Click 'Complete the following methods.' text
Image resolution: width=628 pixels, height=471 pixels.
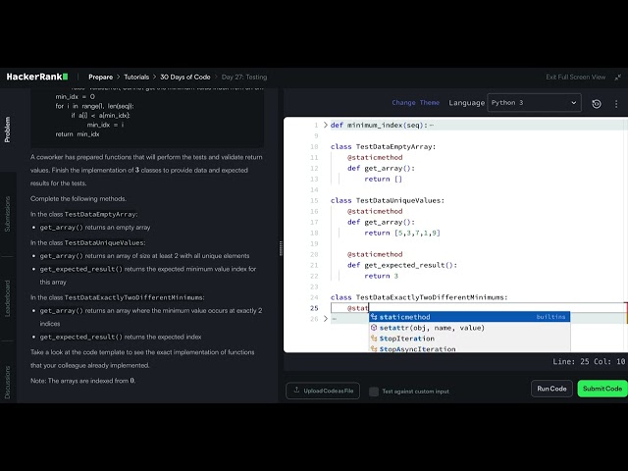pyautogui.click(x=78, y=198)
